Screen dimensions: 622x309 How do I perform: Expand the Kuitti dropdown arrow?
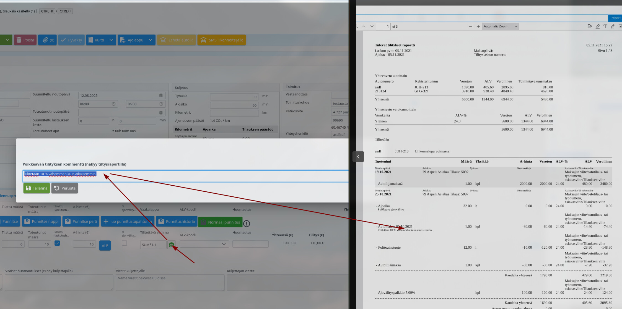tap(111, 40)
